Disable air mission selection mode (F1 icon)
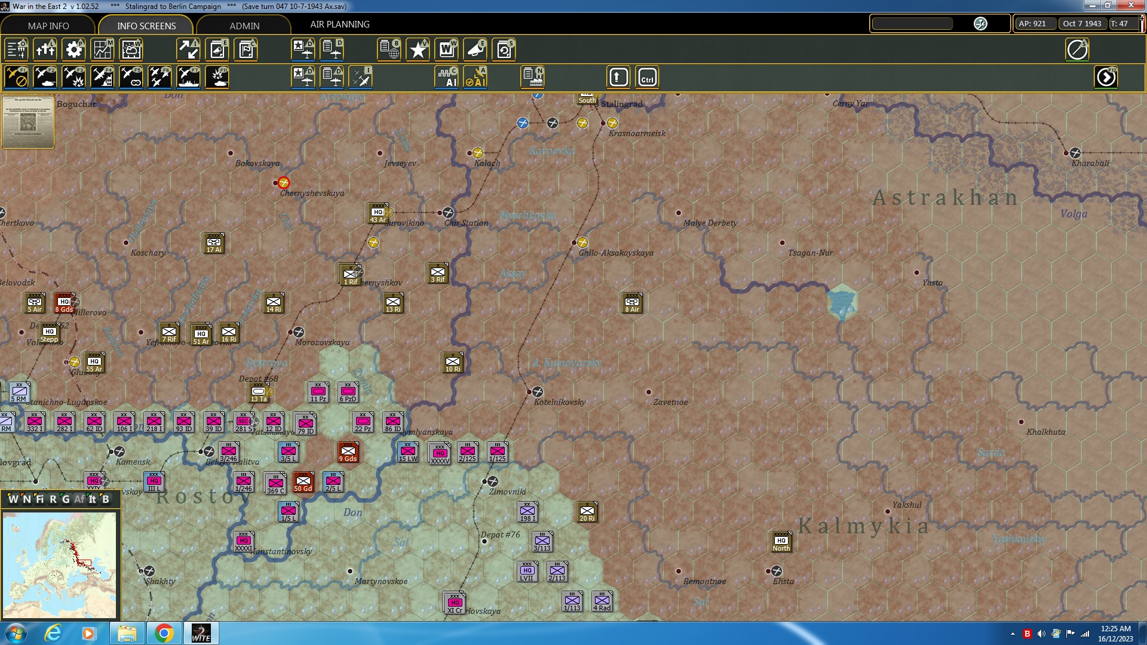Image resolution: width=1147 pixels, height=645 pixels. point(15,77)
